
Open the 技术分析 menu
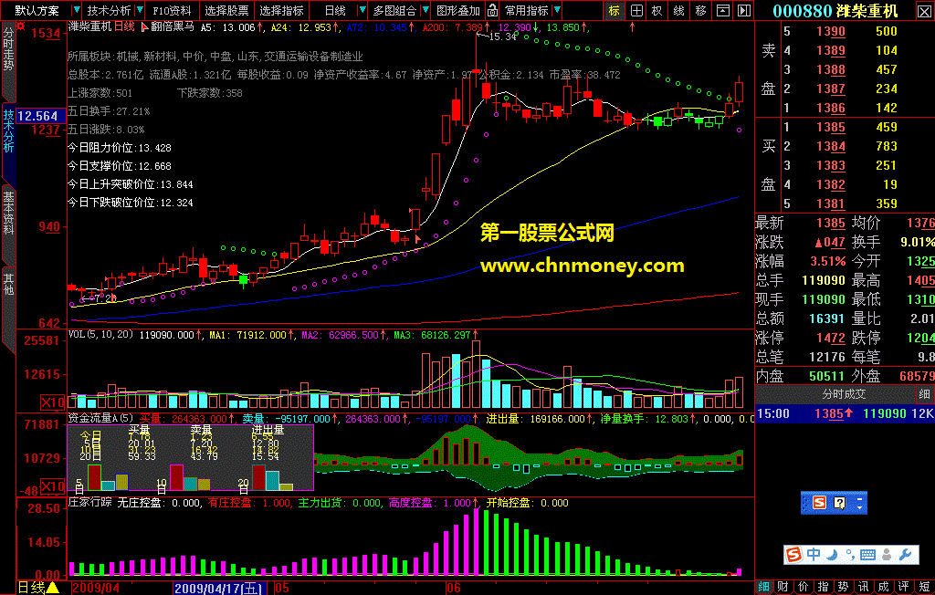[x=110, y=11]
